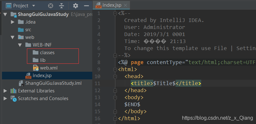This screenshot has width=256, height=124.
Task: Click line number 11 in the gutter
Action: tap(97, 84)
